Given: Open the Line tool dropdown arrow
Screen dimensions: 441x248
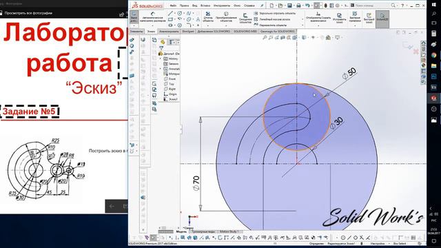Looking at the screenshot, I should pos(175,13).
